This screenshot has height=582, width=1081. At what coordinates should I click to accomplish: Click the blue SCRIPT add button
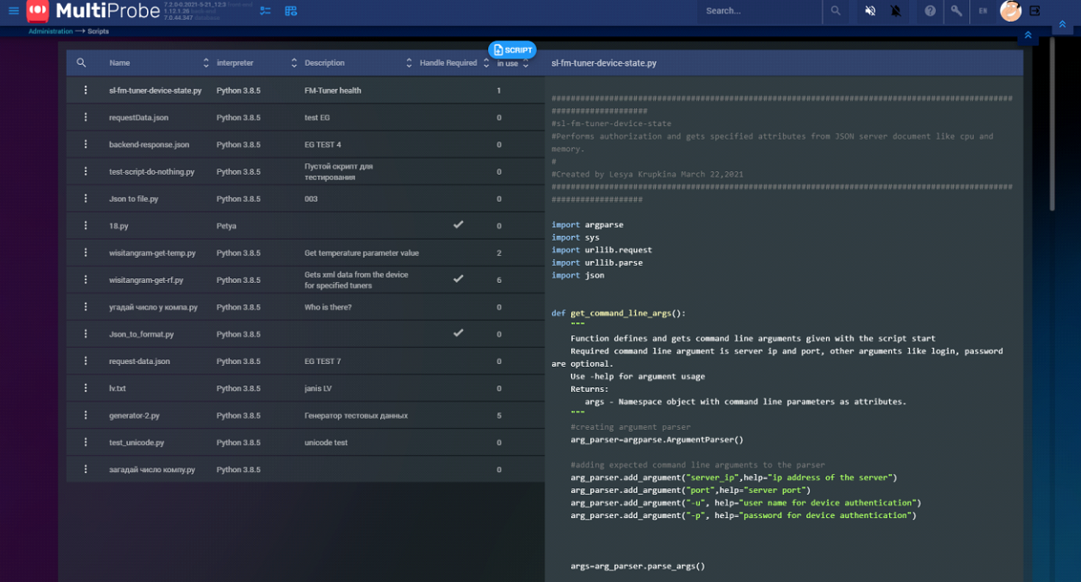pyautogui.click(x=512, y=50)
